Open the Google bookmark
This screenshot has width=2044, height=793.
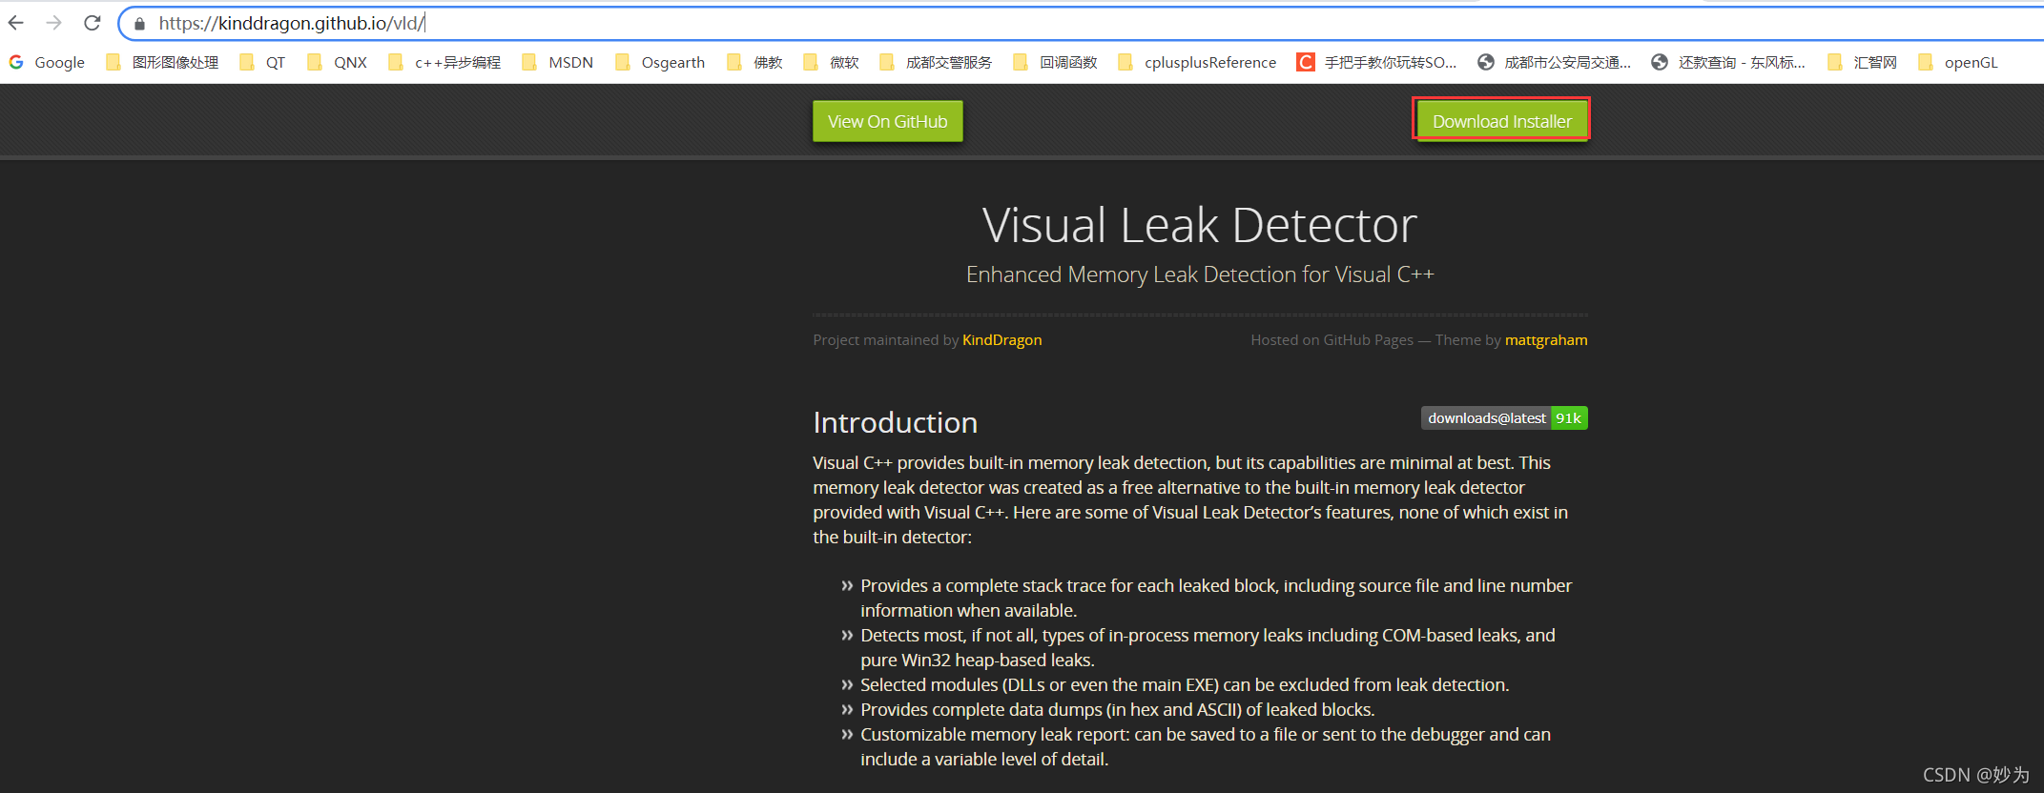[47, 62]
